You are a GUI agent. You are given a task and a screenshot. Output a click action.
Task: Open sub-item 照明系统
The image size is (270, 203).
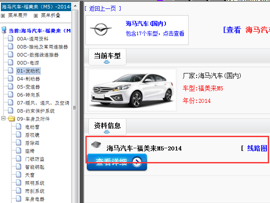35,183
